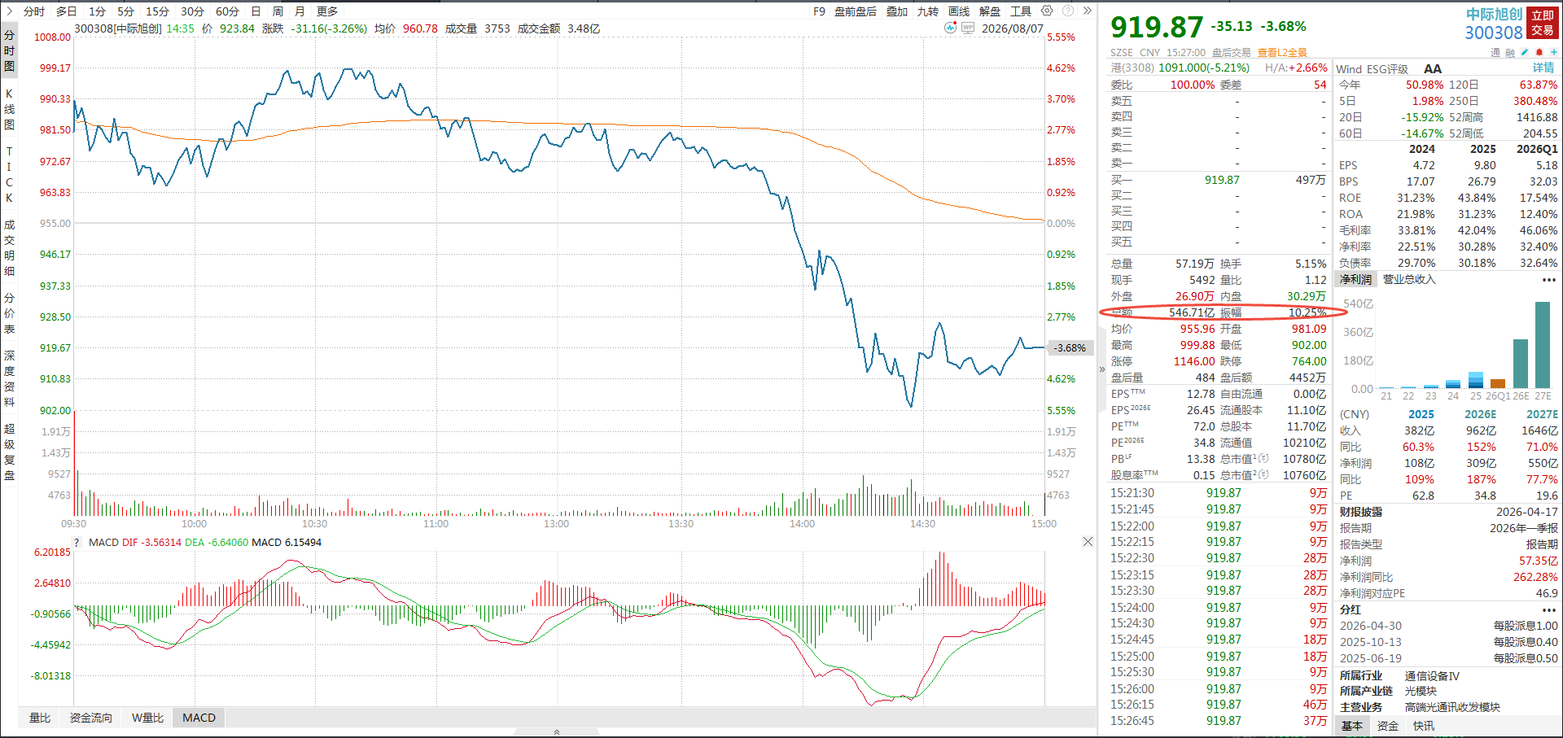
Task: Click the pulse monitor icon near date
Action: coord(950,28)
